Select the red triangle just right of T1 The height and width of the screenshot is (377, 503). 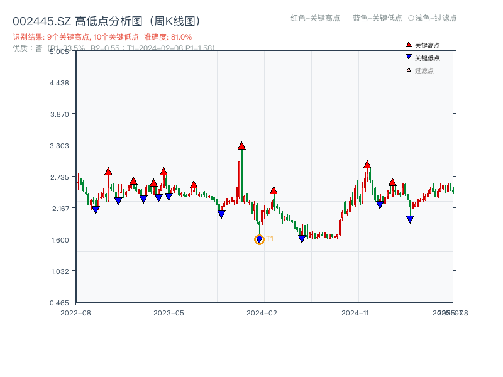click(x=274, y=190)
